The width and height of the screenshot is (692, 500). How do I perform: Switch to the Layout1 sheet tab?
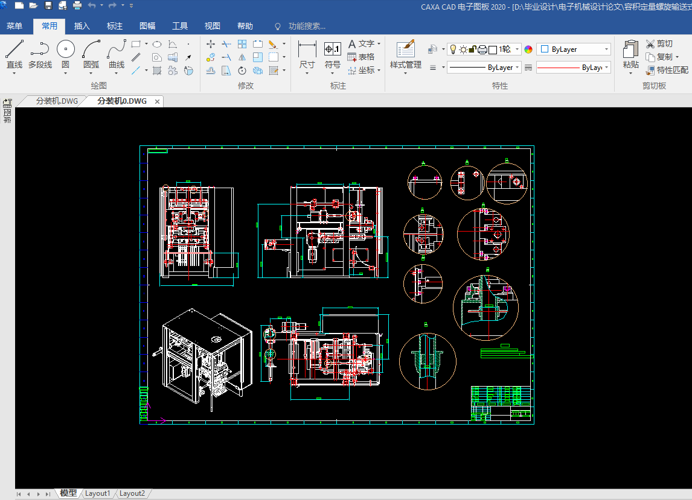[97, 493]
